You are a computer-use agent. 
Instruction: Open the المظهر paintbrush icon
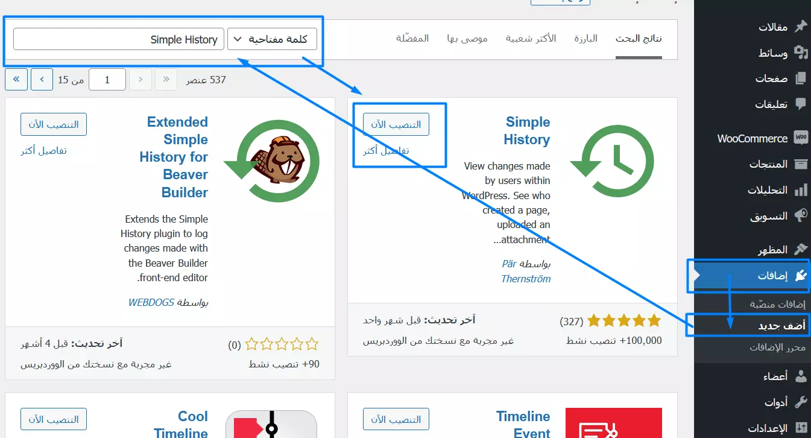click(x=800, y=250)
